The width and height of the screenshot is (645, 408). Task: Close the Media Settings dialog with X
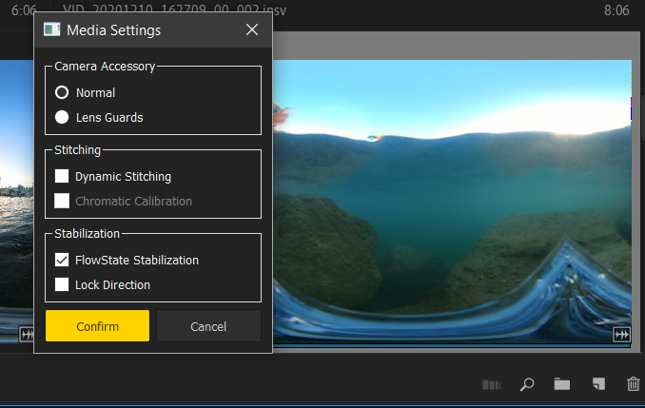(252, 29)
